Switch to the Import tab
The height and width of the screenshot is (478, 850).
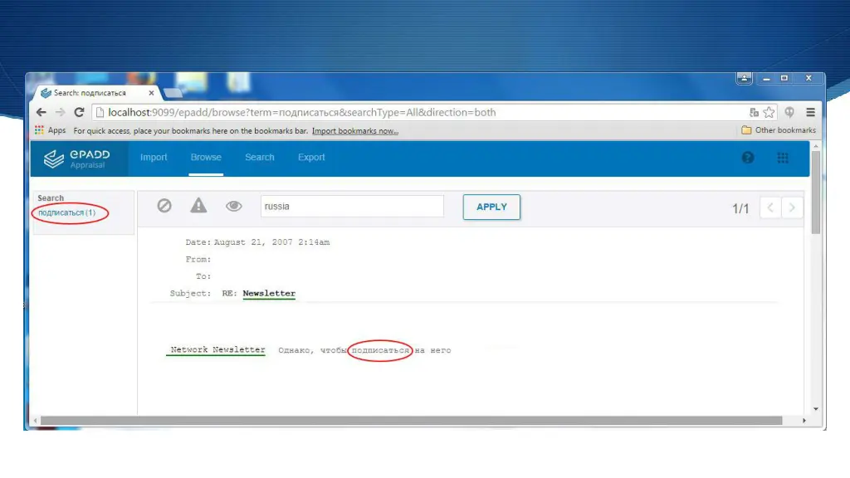[x=154, y=158]
